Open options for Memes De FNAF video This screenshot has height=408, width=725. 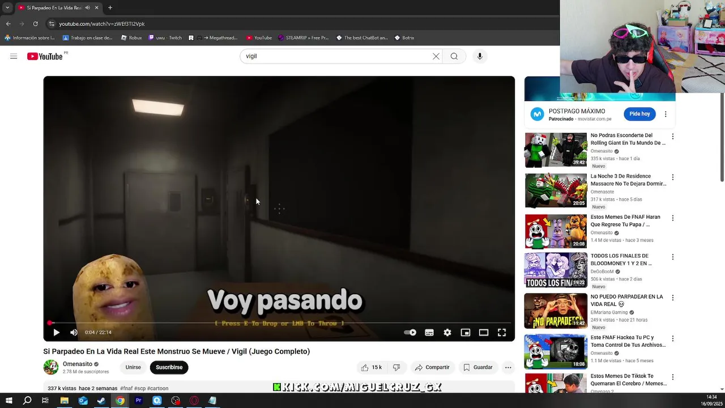[673, 218]
